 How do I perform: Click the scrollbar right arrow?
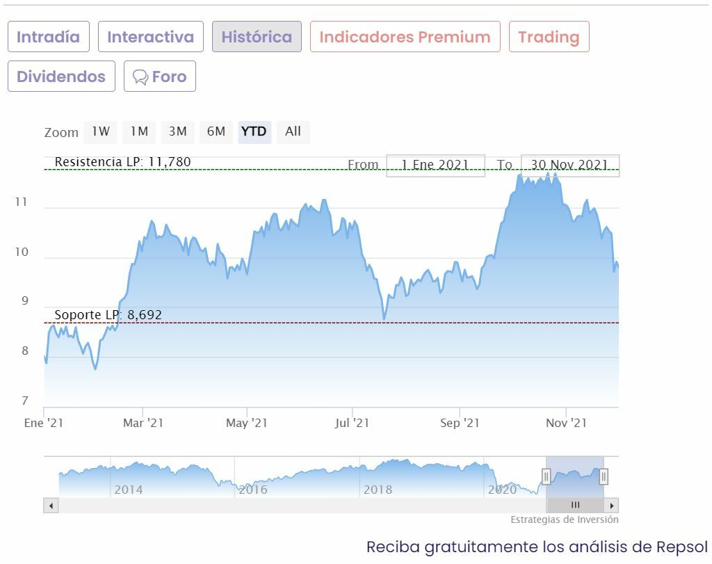click(611, 506)
